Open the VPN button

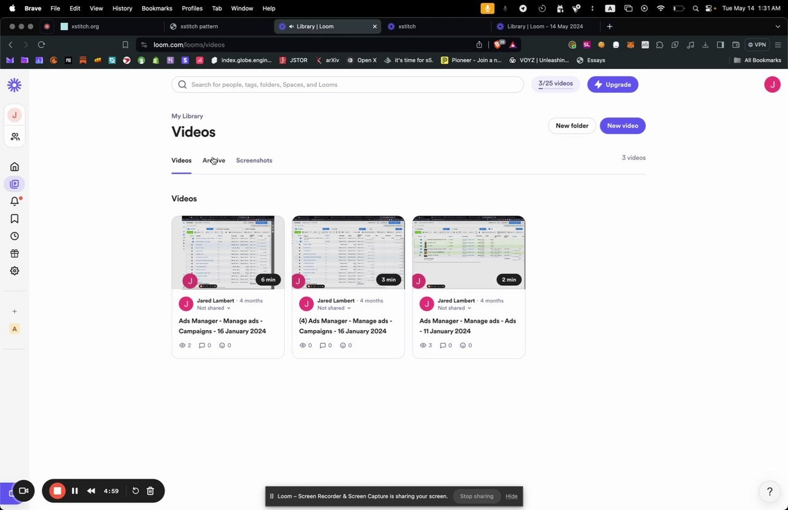(x=757, y=44)
